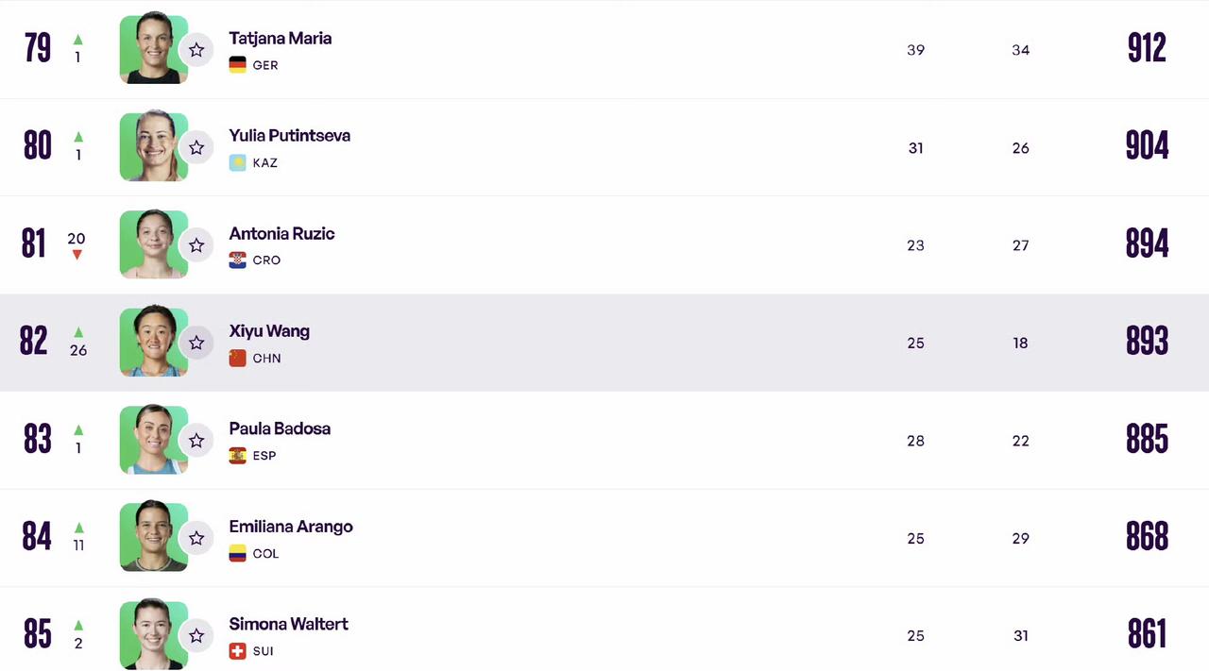
Task: Toggle the star next to Yulia Putintseva
Action: pyautogui.click(x=196, y=147)
